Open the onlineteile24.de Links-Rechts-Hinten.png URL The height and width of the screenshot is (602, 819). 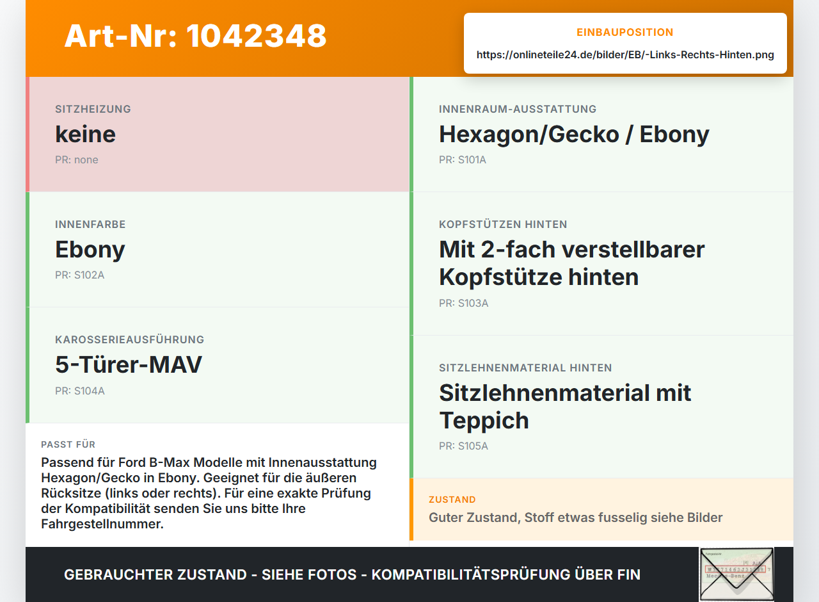point(625,55)
